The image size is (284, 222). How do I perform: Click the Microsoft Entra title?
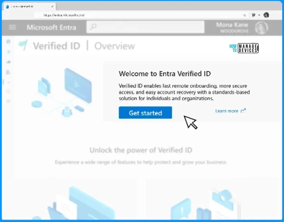click(x=51, y=27)
